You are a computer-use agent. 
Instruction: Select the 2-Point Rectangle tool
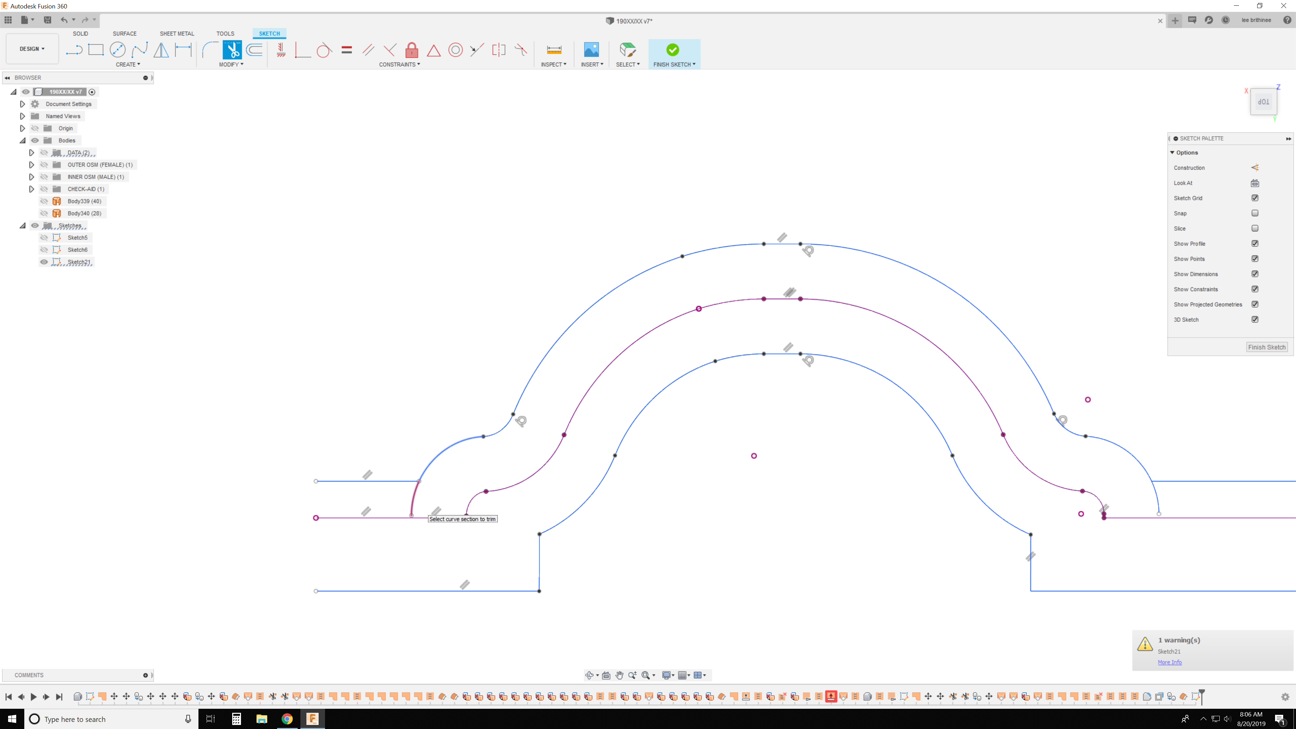tap(96, 50)
